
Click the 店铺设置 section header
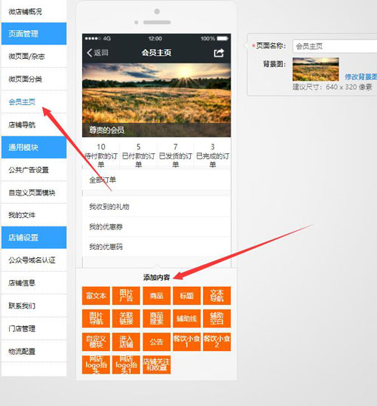point(34,238)
